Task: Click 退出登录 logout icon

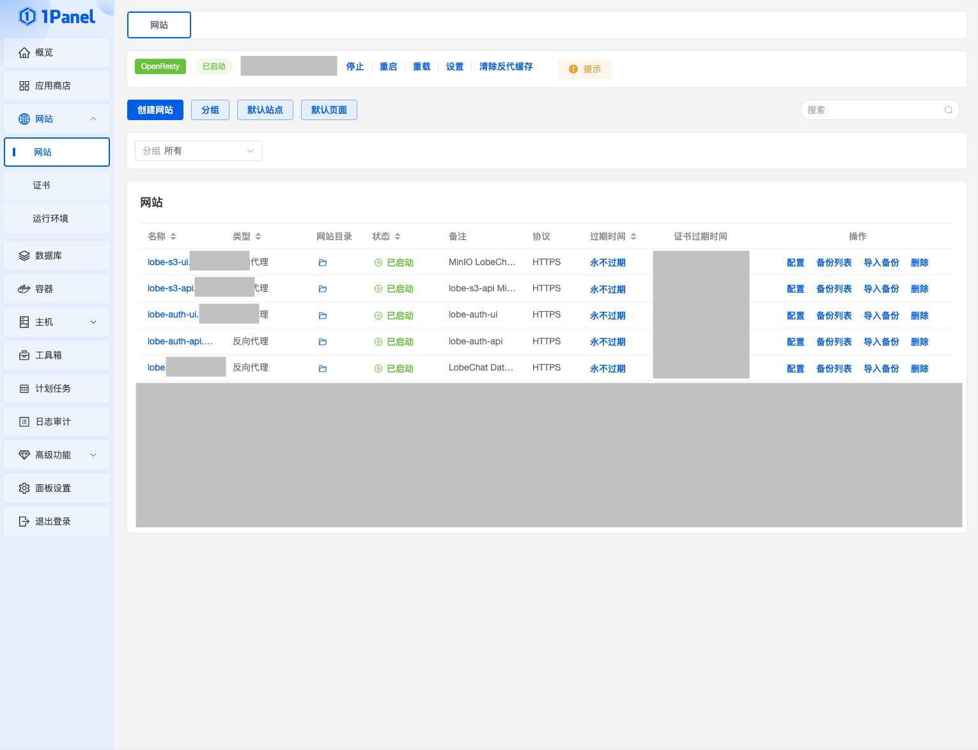Action: [24, 521]
